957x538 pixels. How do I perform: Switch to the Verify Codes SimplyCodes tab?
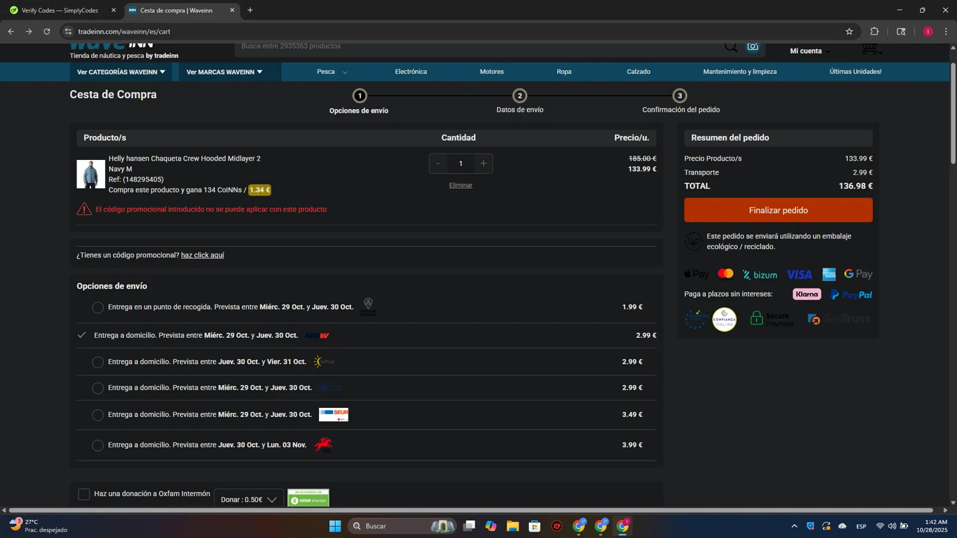pyautogui.click(x=60, y=10)
